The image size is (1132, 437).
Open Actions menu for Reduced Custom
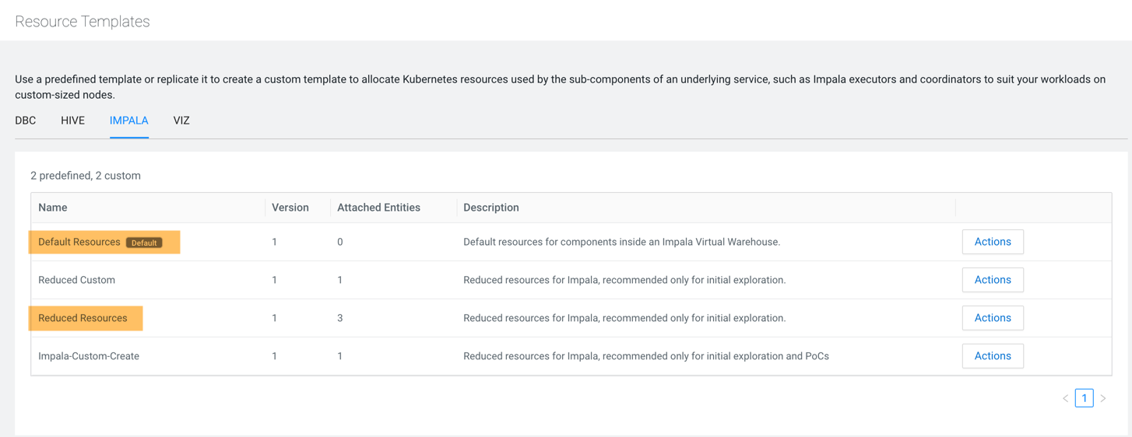click(x=992, y=280)
